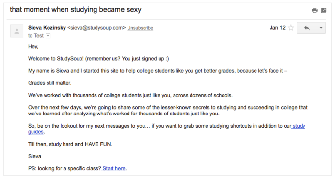The height and width of the screenshot is (179, 335).
Task: Click the subject line 'that moment when studying became sexy'
Action: click(x=76, y=10)
